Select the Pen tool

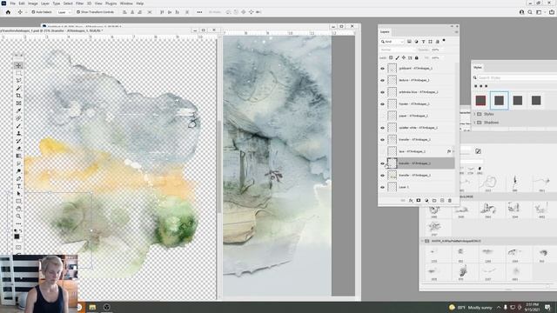(x=18, y=178)
